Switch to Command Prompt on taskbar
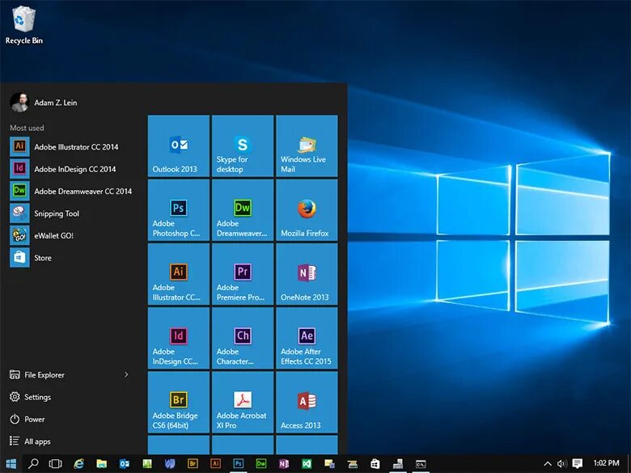The image size is (631, 473). tap(421, 464)
